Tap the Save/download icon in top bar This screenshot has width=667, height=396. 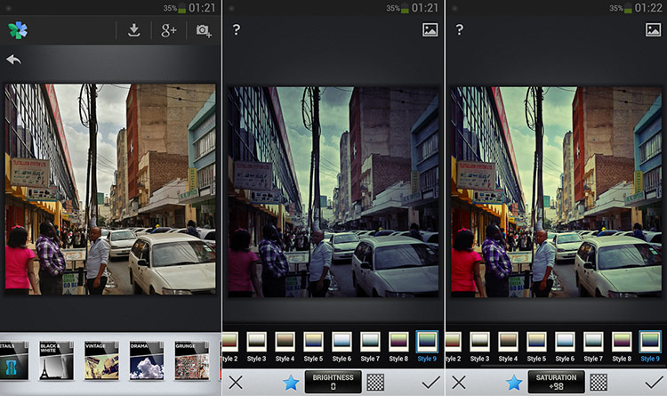133,30
